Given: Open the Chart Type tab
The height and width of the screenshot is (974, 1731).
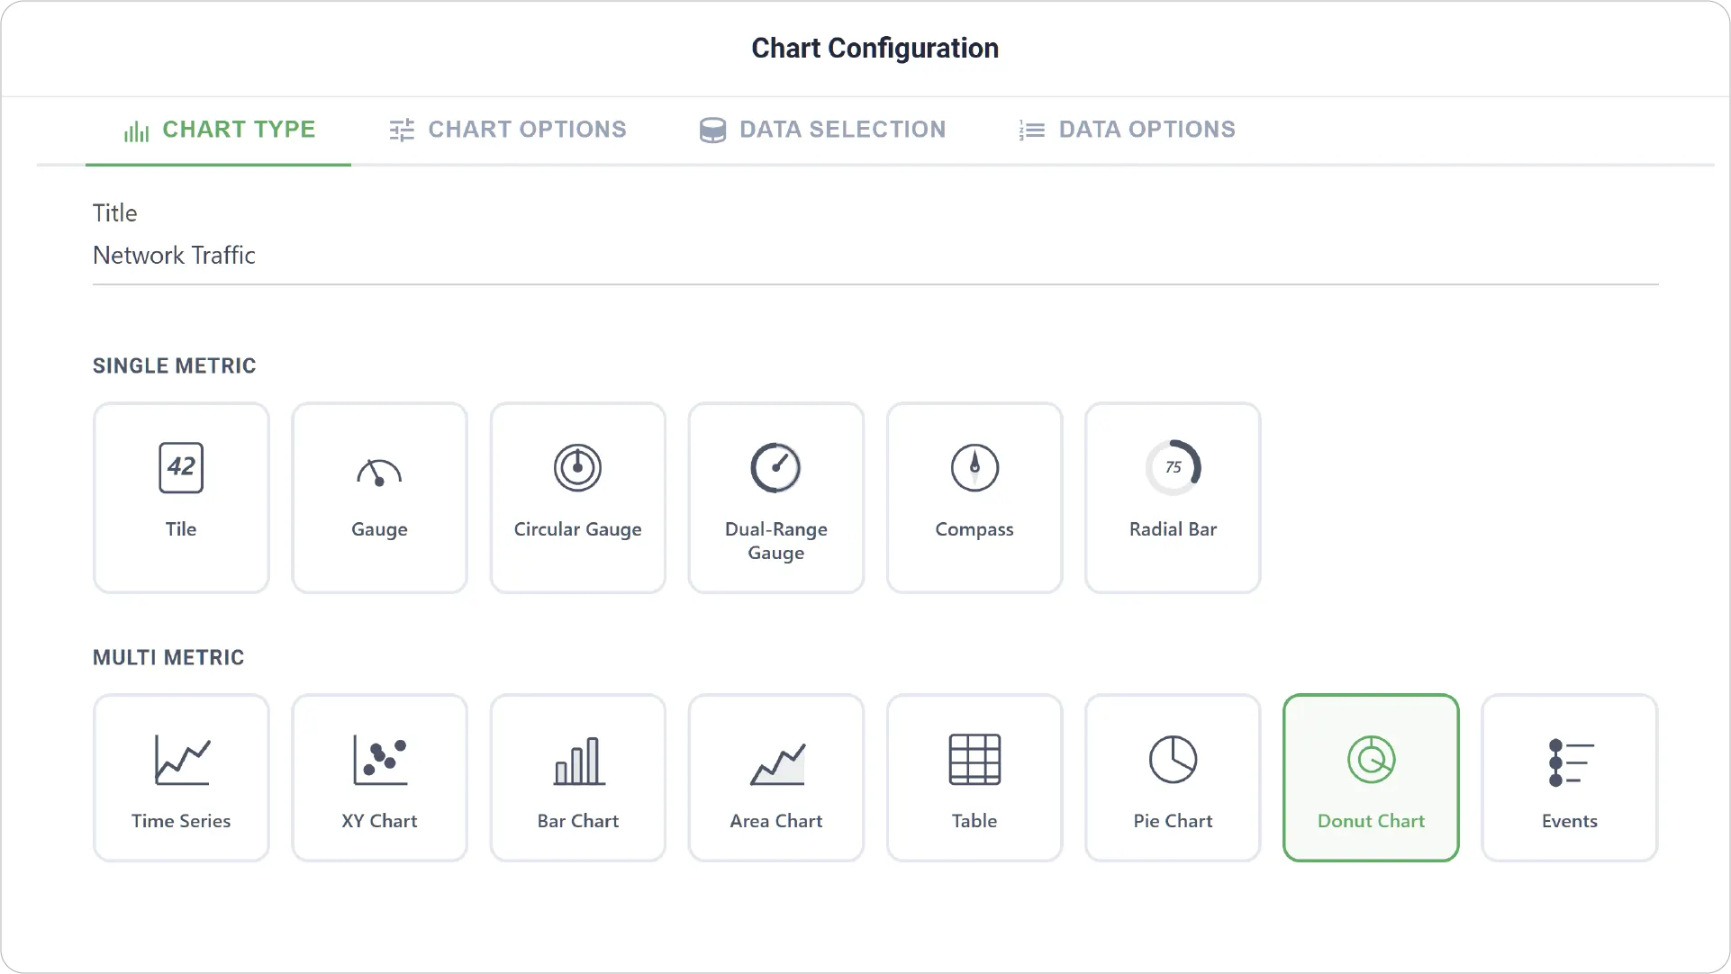Looking at the screenshot, I should click(x=219, y=130).
